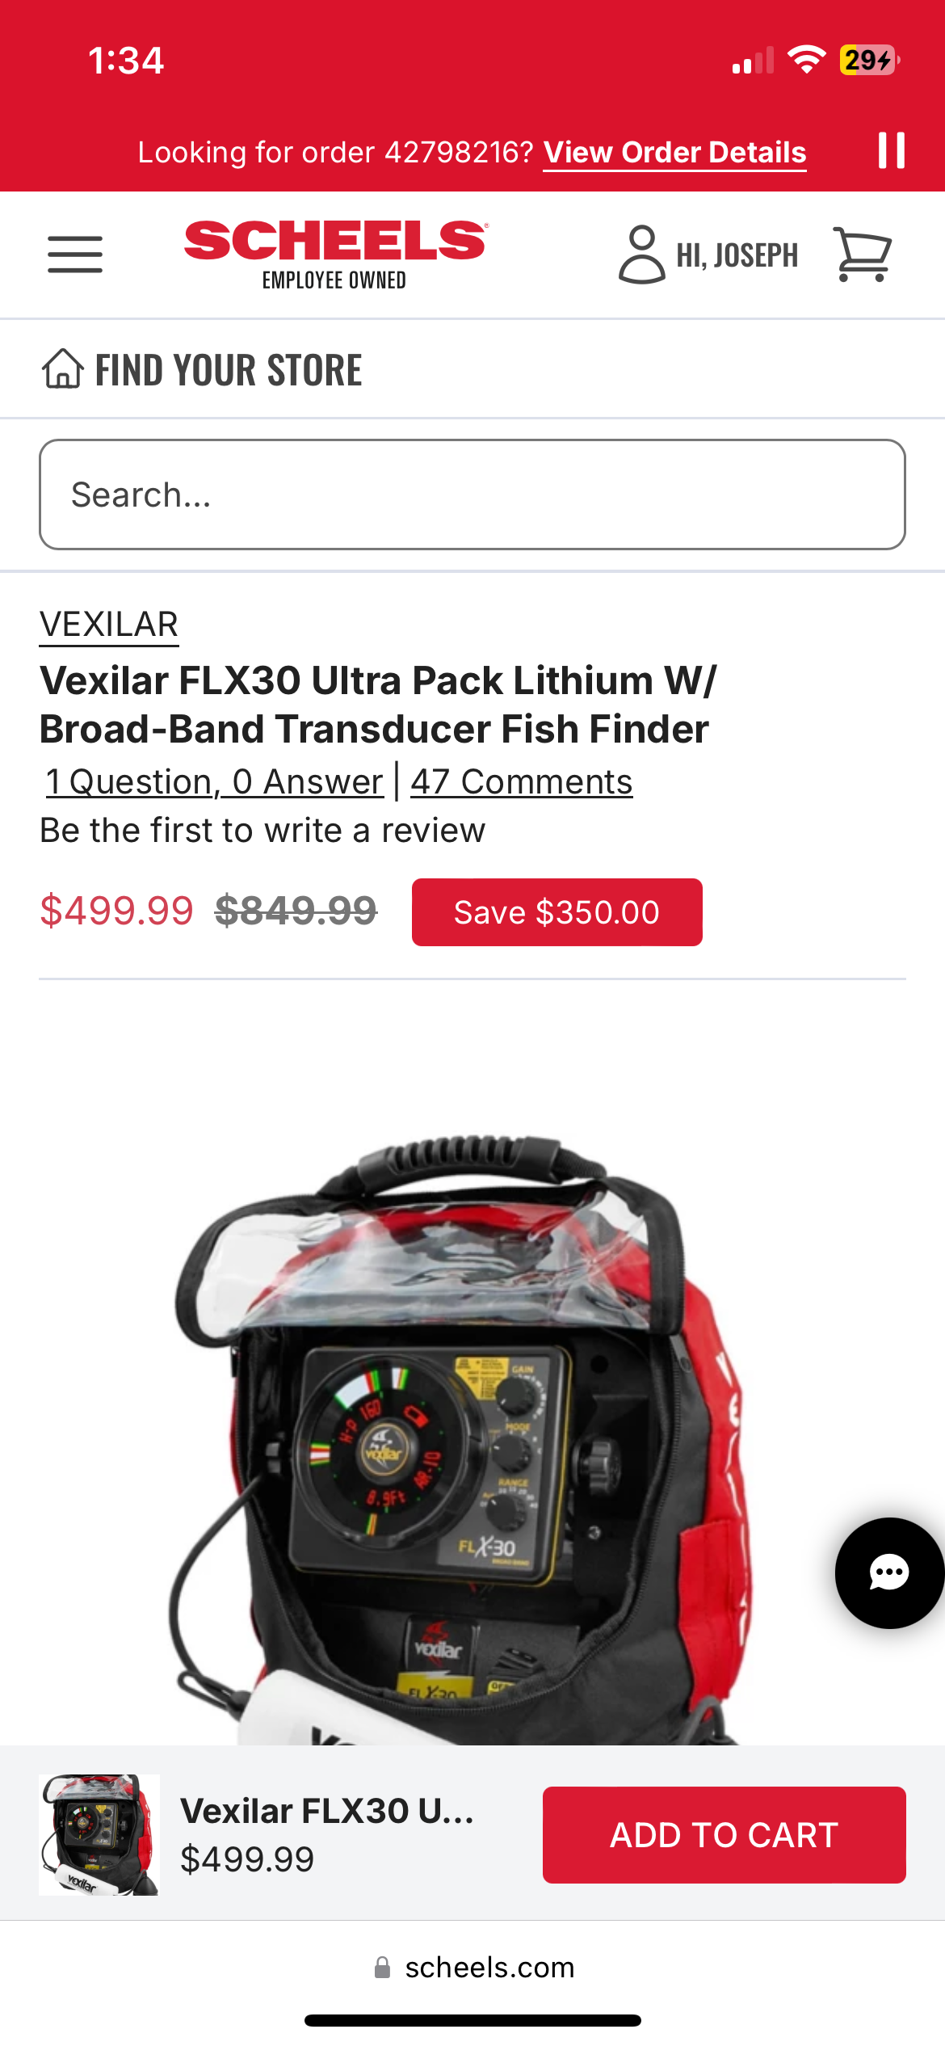Tap the sticky bar product thumbnail
This screenshot has width=945, height=2046.
[x=99, y=1835]
